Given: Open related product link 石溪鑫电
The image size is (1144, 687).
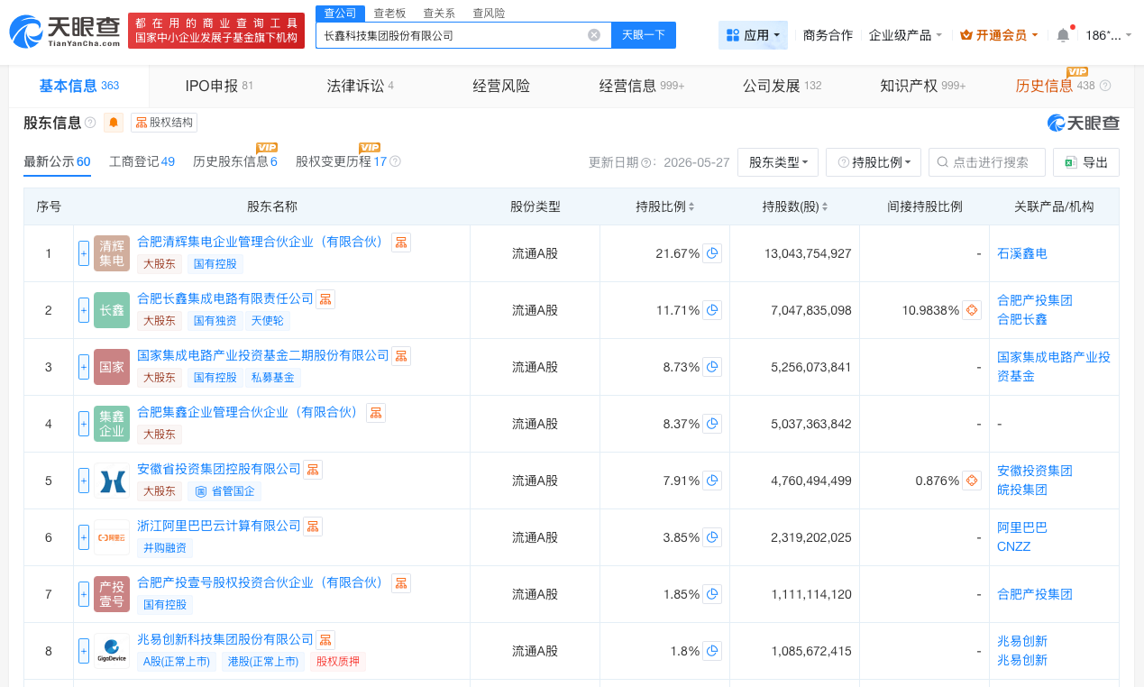Looking at the screenshot, I should point(1022,253).
